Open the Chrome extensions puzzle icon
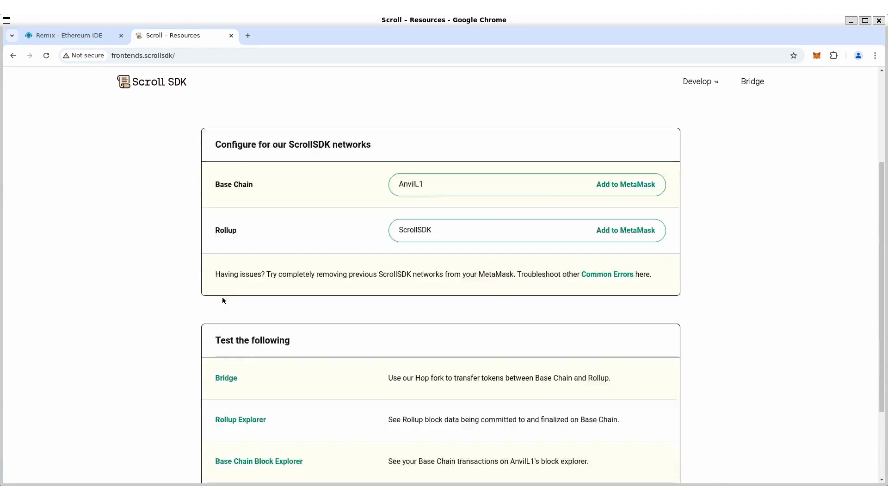This screenshot has height=500, width=888. coord(833,56)
